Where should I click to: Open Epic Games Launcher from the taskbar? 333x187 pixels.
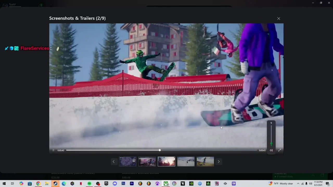tap(106, 184)
